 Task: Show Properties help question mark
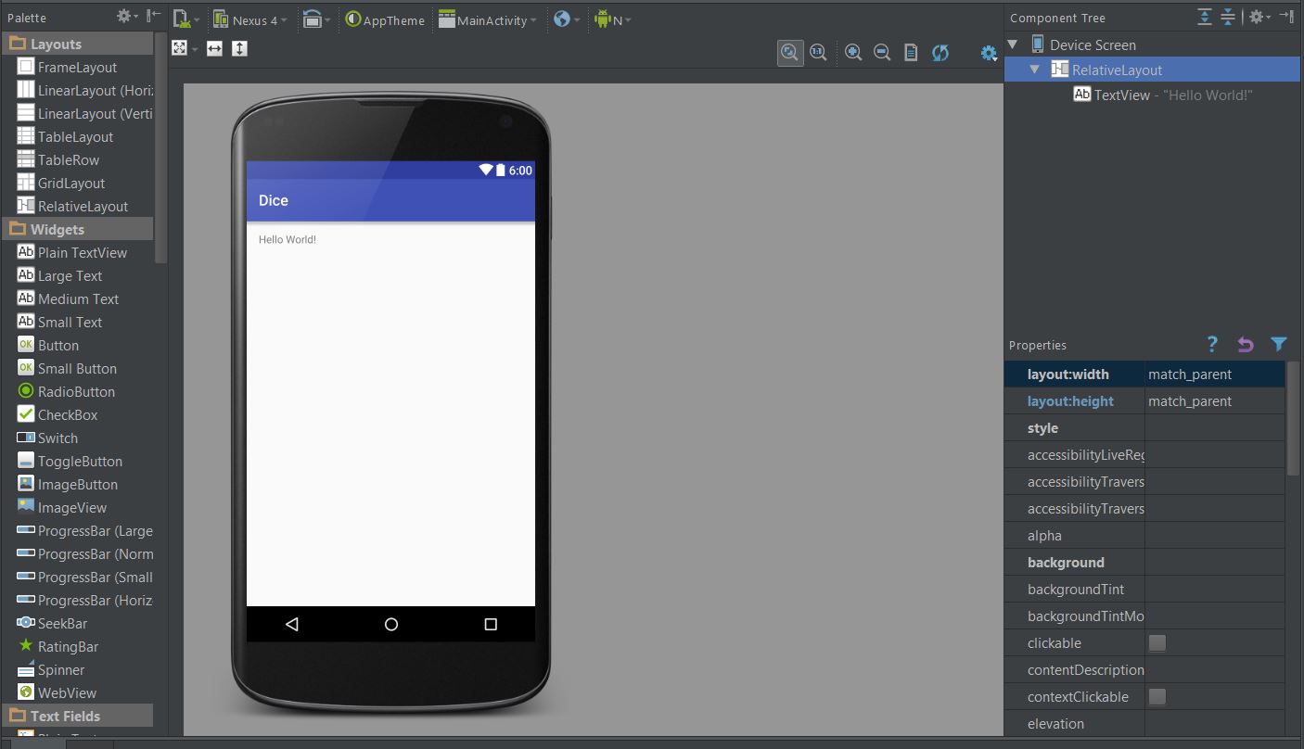[x=1212, y=344]
